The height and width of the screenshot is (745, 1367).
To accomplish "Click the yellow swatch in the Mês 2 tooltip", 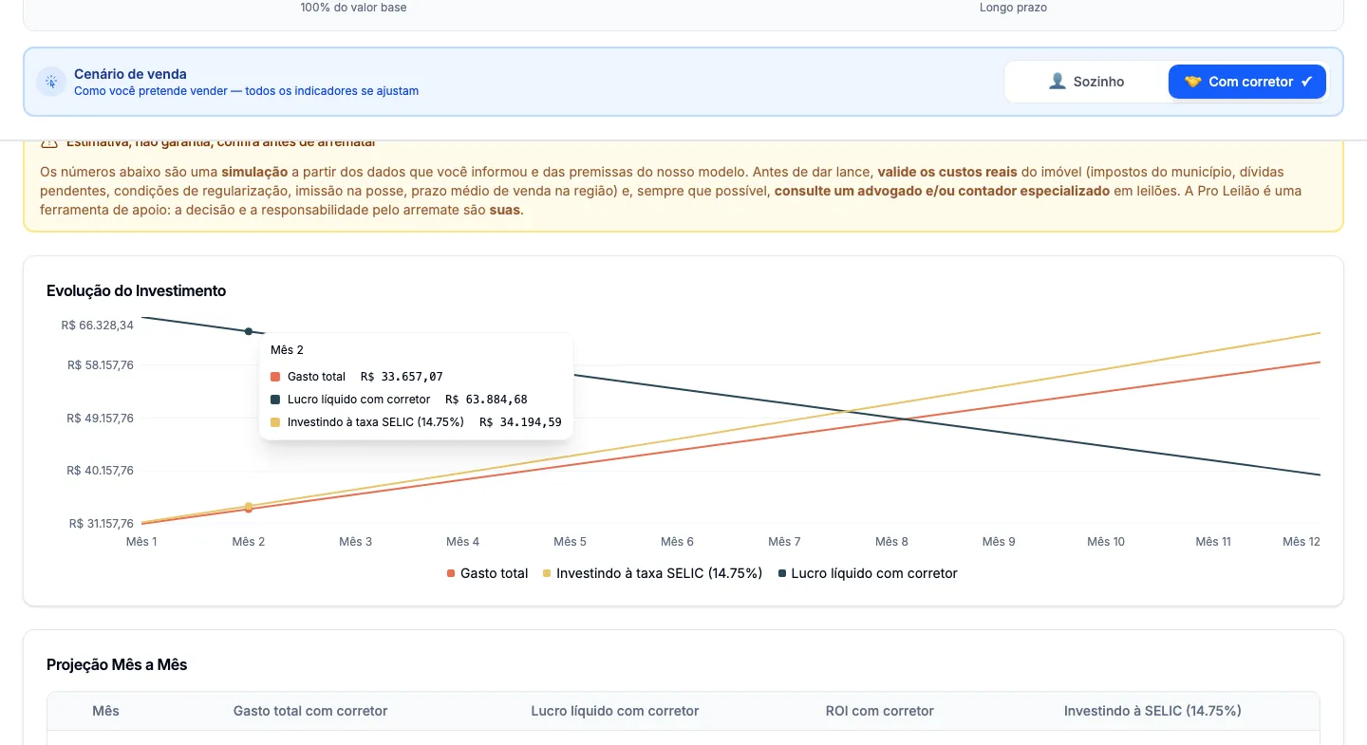I will coord(275,422).
